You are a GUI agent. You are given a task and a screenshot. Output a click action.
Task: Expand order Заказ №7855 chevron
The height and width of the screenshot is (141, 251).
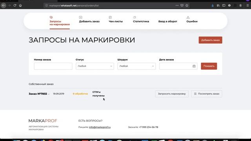(x=49, y=94)
